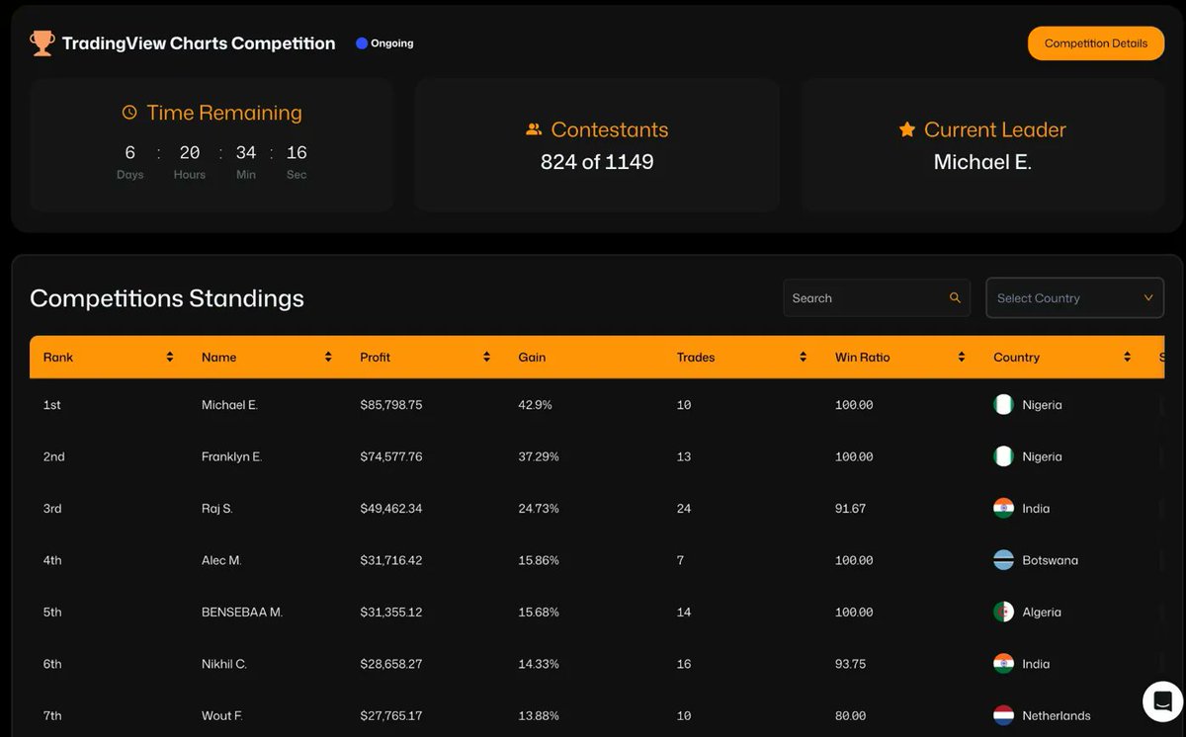Click the Select Country chevron arrow
The image size is (1186, 737).
pos(1147,297)
